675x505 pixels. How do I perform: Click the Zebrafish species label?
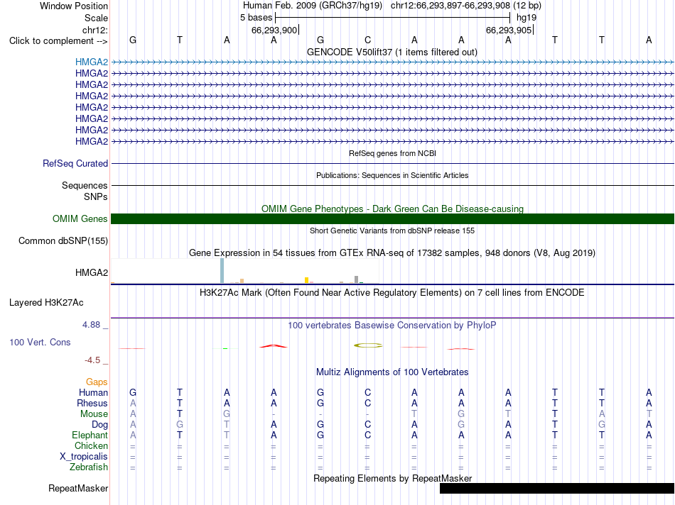coord(89,467)
